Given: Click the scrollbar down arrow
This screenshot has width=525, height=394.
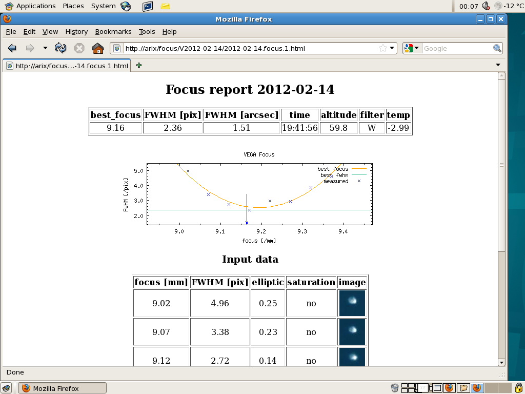Looking at the screenshot, I should tap(501, 362).
